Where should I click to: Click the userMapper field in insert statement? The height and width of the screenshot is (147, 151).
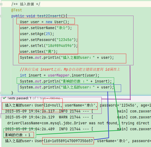click(59, 75)
